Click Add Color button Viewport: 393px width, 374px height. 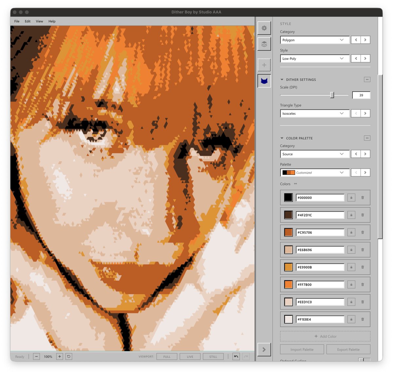(x=325, y=336)
